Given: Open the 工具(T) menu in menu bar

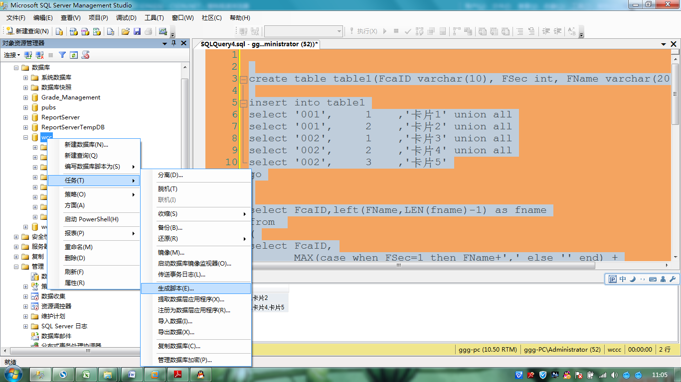Looking at the screenshot, I should (154, 18).
